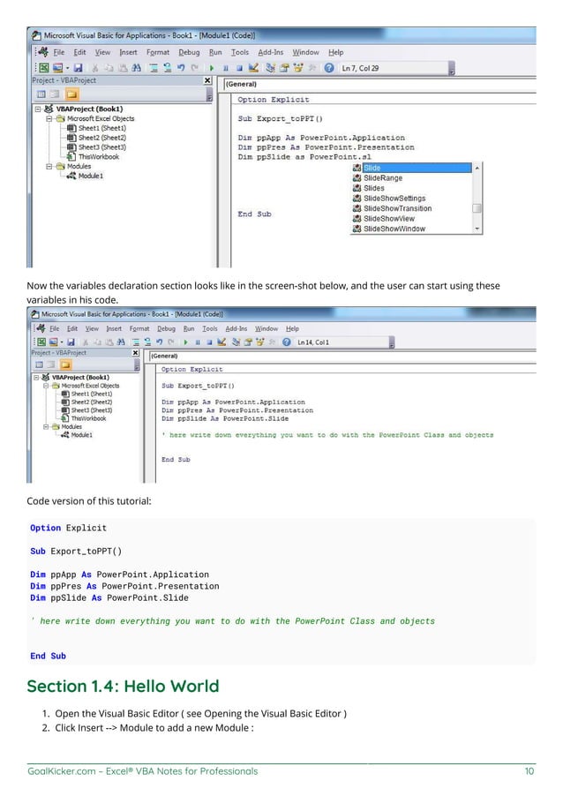Click the Save icon in lower screenshot toolbar
The height and width of the screenshot is (796, 563).
(71, 342)
